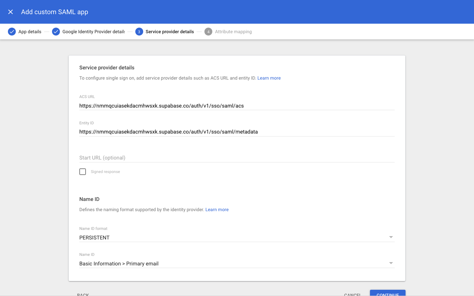This screenshot has height=296, width=474.
Task: Close the Add custom SAML app dialog
Action: tap(11, 12)
